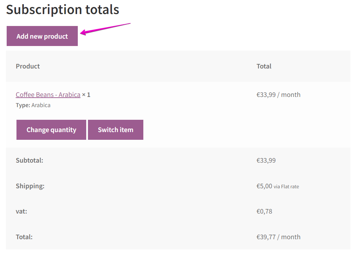Select the × 1 quantity indicator
Screen dimensions: 355x255
point(86,94)
